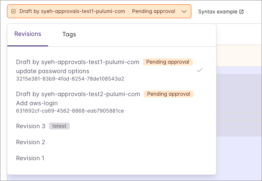Click the selected checkmark on the test1 draft
Viewport: 262px width, 181px height.
pyautogui.click(x=200, y=70)
